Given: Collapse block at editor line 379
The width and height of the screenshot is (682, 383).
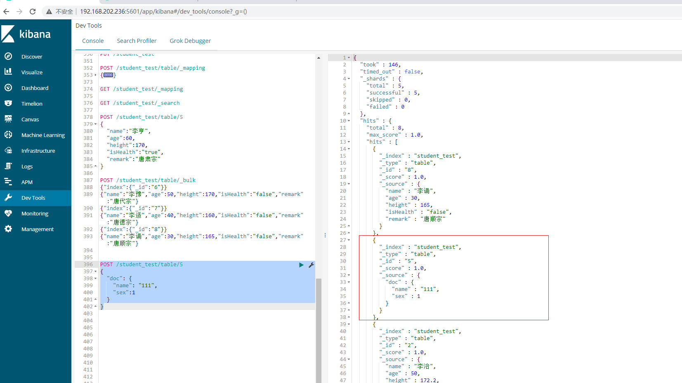Looking at the screenshot, I should [96, 124].
